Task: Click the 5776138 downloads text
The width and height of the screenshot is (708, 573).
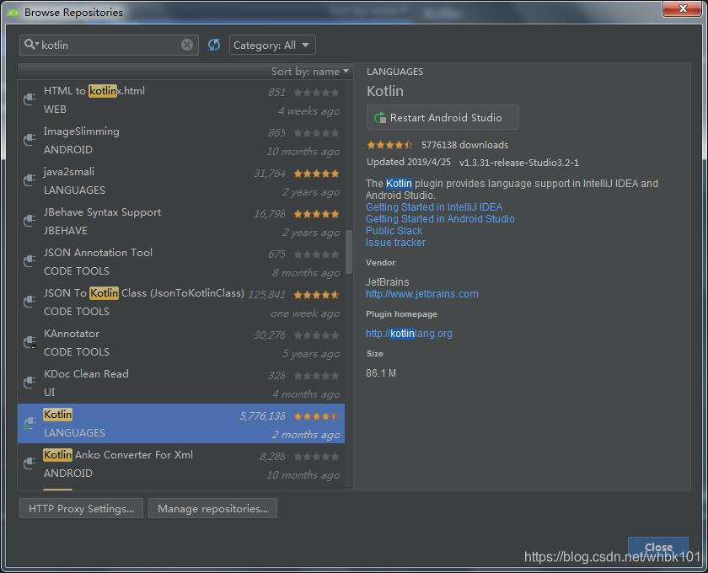Action: click(x=464, y=145)
